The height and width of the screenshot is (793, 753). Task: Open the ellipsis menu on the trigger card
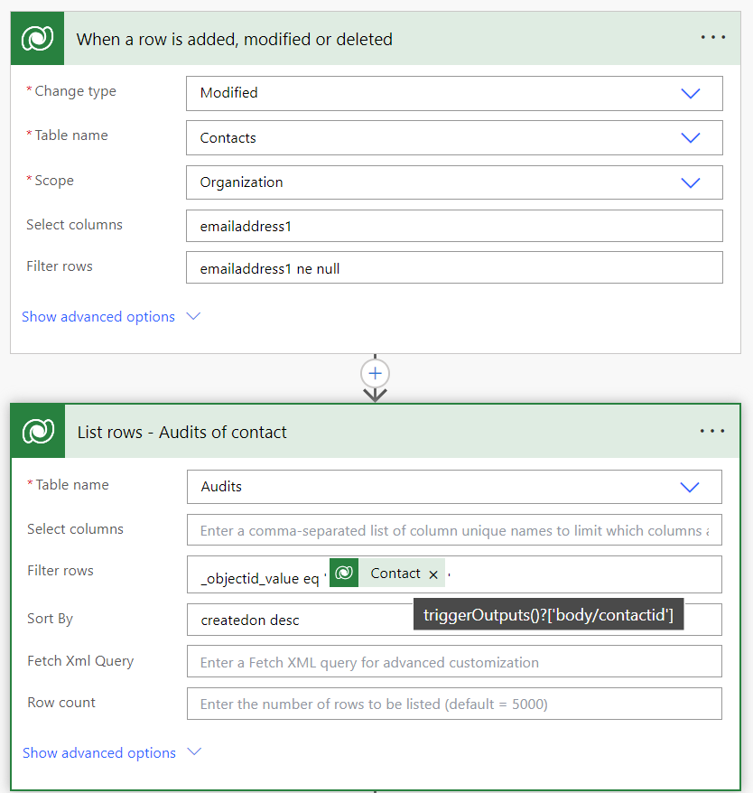coord(713,37)
